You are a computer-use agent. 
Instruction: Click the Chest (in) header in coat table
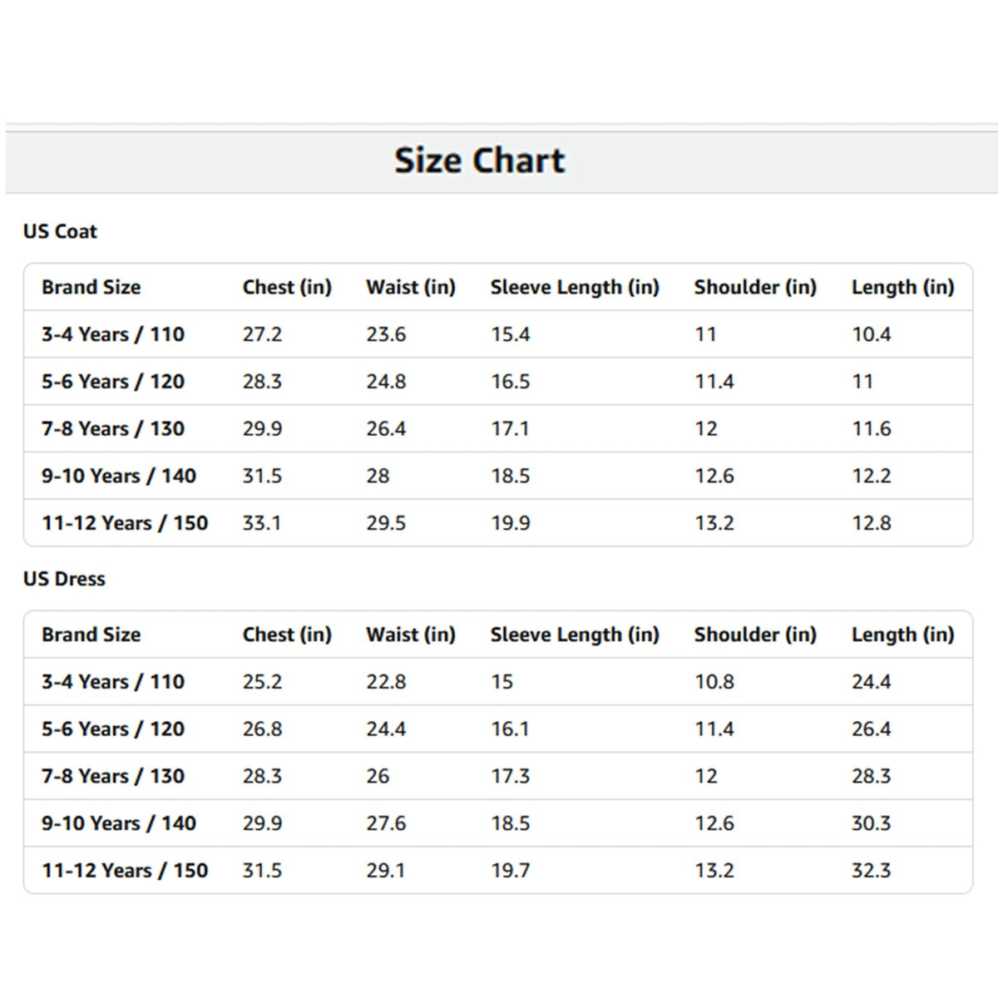(287, 287)
